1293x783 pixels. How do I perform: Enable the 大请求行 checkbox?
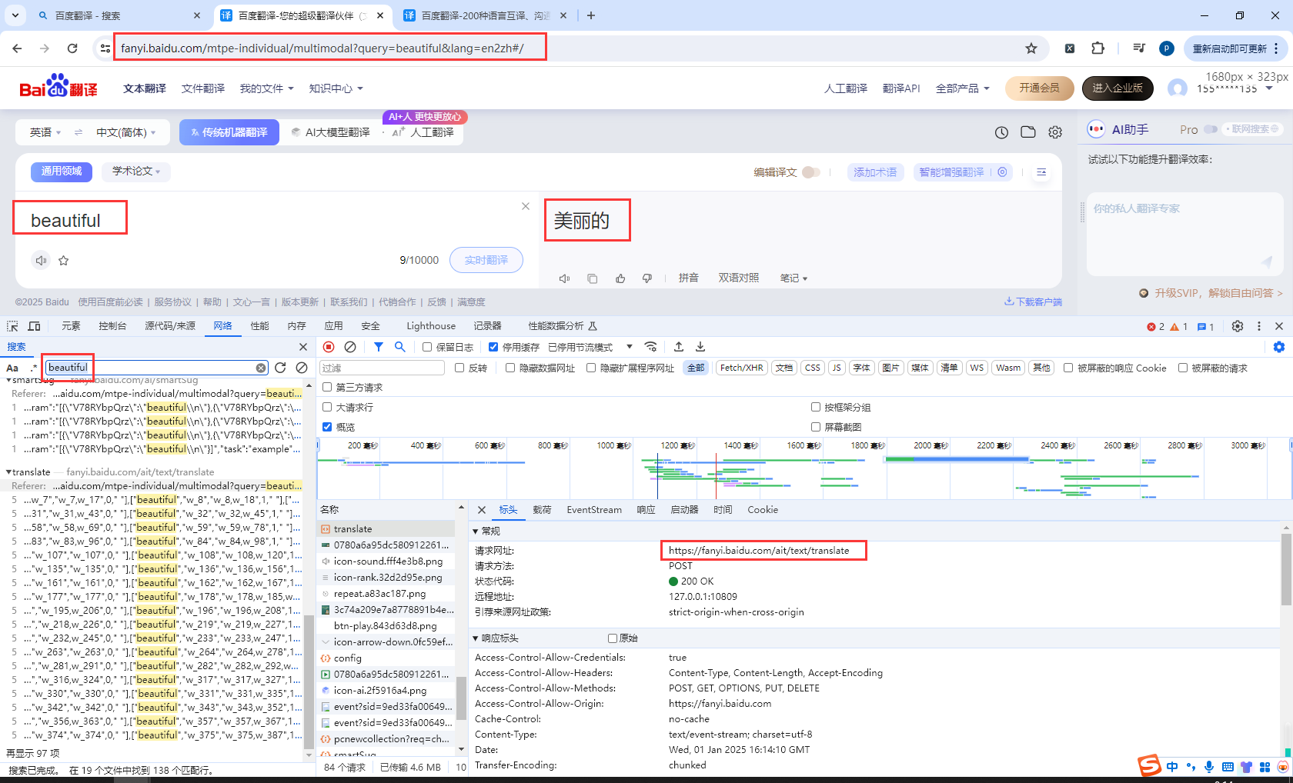click(x=327, y=407)
